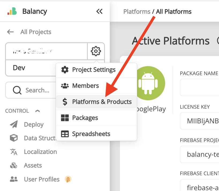Select Members menu item

point(96,86)
